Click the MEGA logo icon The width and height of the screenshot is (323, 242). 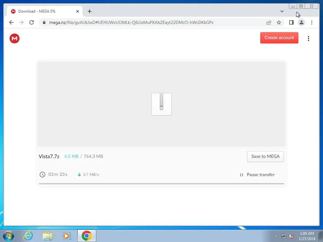15,38
